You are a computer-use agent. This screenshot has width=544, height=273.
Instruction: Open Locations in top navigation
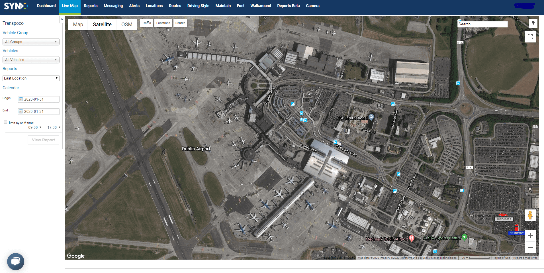(x=154, y=6)
